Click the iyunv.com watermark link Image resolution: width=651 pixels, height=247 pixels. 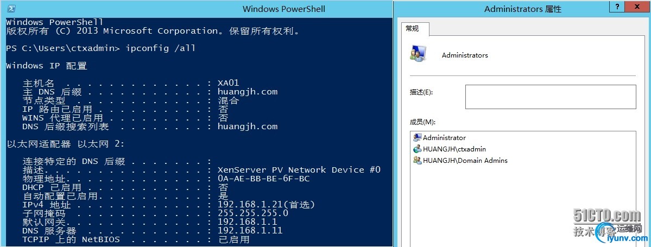629,238
